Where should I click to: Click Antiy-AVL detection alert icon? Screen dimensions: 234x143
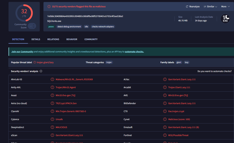pyautogui.click(x=52, y=87)
